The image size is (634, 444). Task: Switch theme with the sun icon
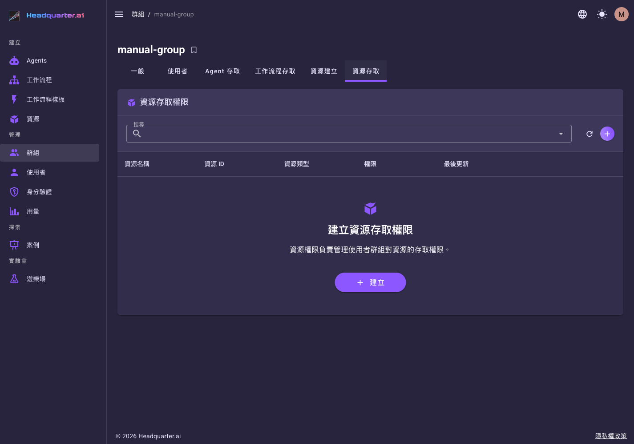pos(602,14)
